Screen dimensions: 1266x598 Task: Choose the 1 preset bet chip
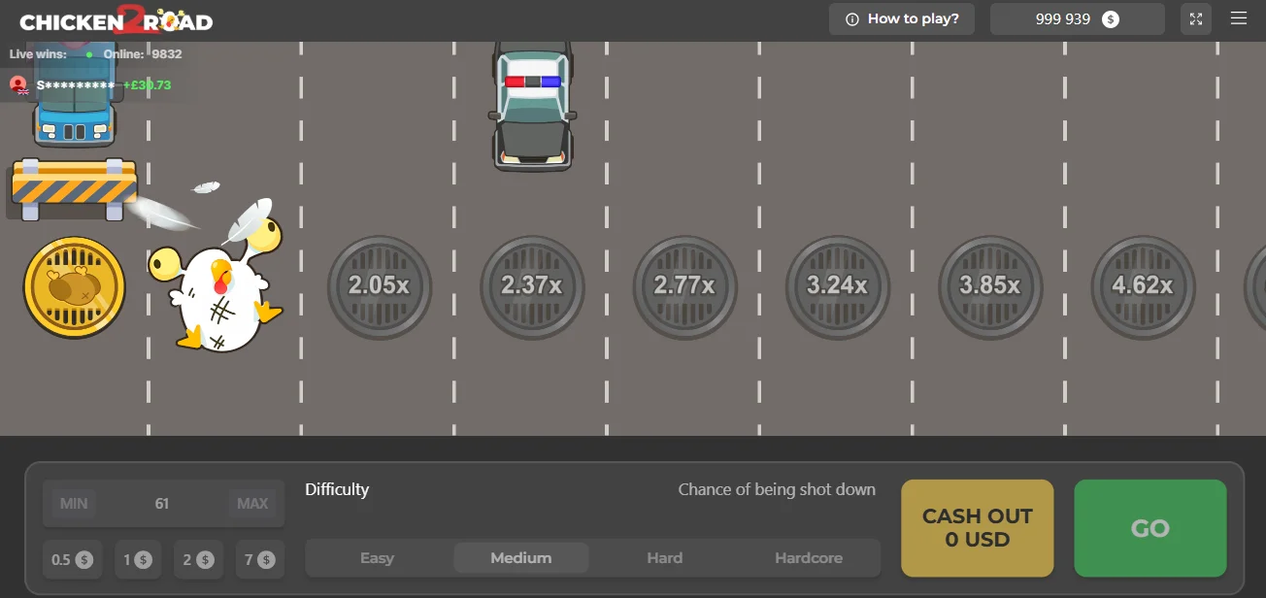click(139, 559)
